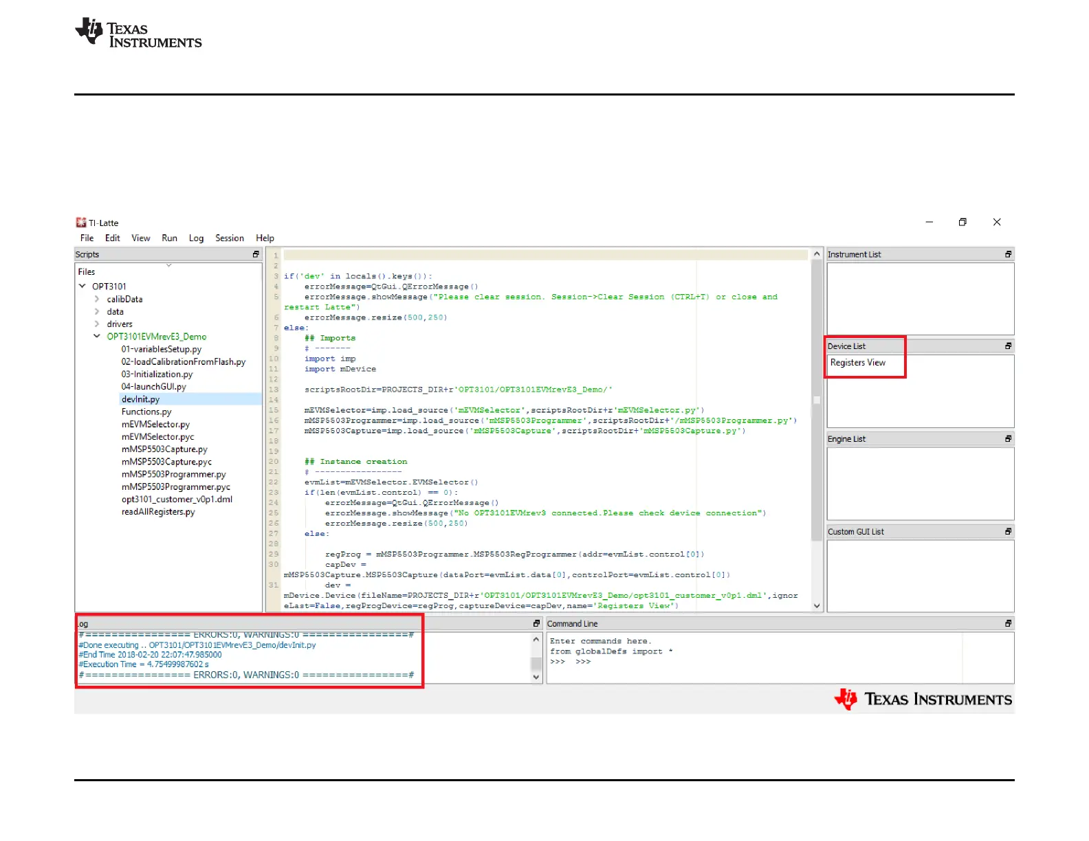Open the File menu
Viewport: 1089px width, 841px height.
point(87,238)
